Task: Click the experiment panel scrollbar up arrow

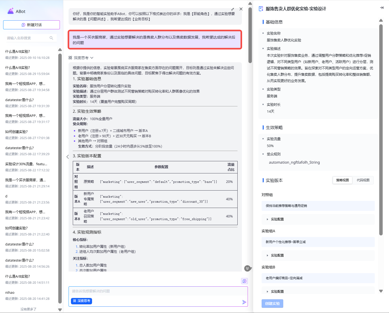Action: tap(381, 20)
